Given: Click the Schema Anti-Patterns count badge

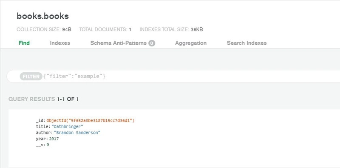Looking at the screenshot, I should [x=152, y=43].
